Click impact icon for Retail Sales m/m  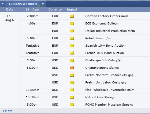pos(72,38)
